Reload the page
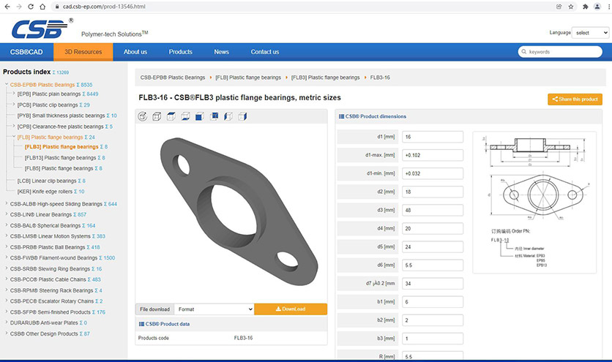Image resolution: width=612 pixels, height=362 pixels. click(31, 7)
